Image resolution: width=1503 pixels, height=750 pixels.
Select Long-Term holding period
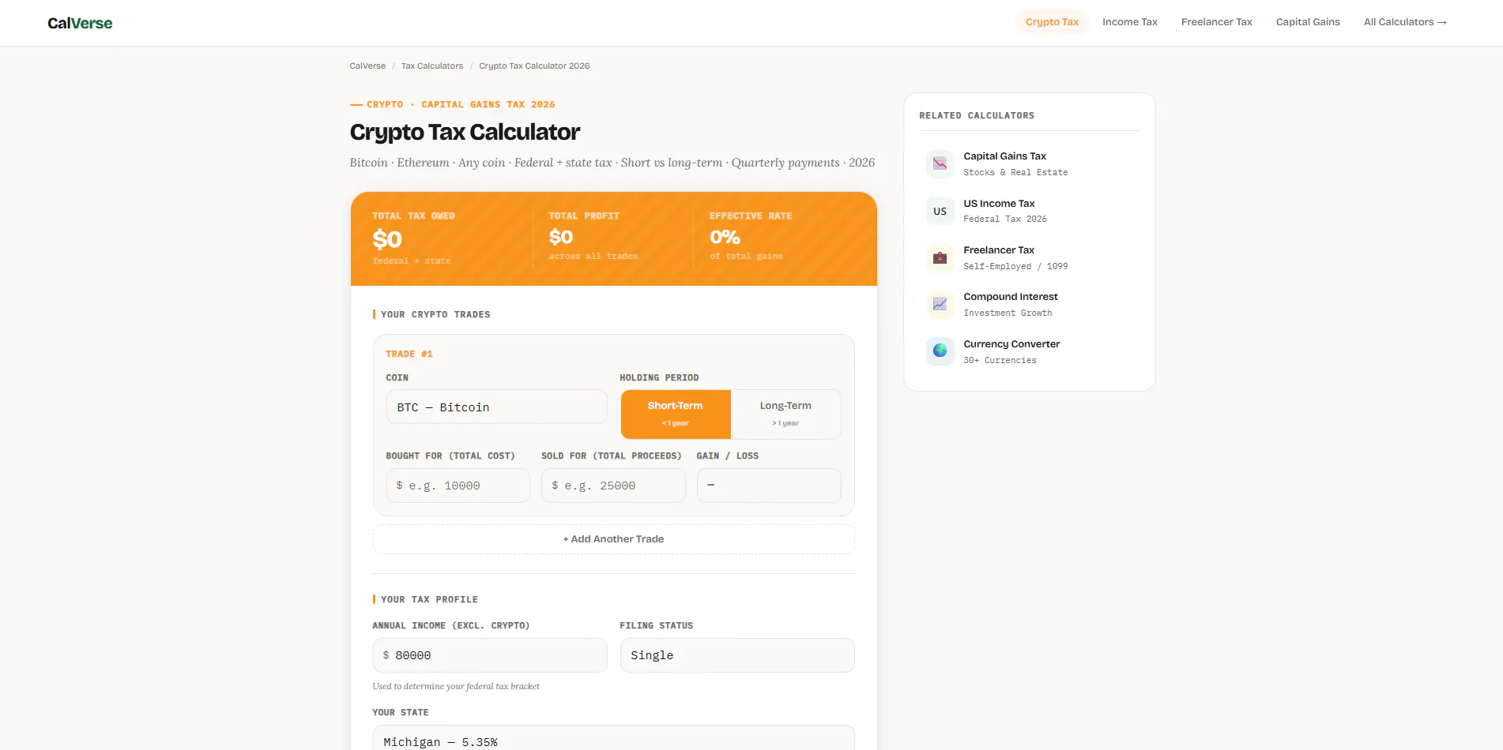tap(785, 414)
